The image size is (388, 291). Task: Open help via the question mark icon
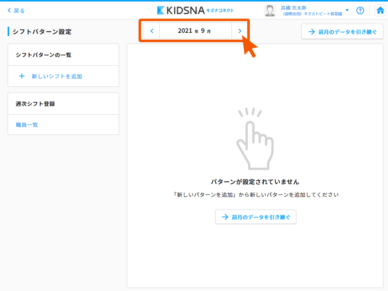360,11
